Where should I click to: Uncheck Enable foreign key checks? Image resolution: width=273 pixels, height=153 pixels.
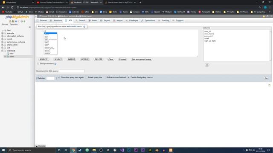pos(128,77)
